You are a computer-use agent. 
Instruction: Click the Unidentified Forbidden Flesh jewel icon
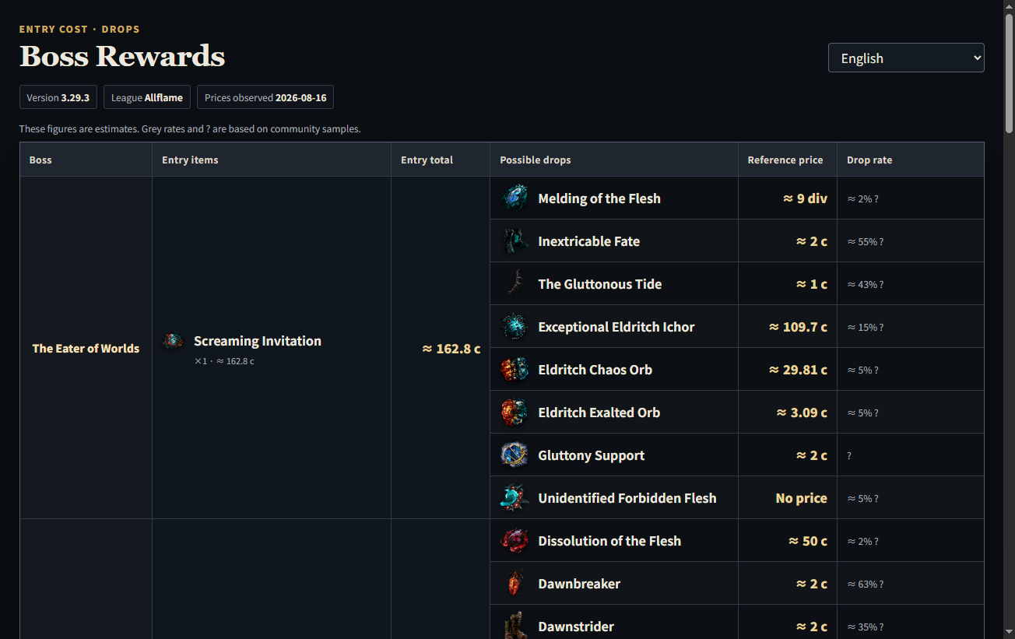click(515, 497)
